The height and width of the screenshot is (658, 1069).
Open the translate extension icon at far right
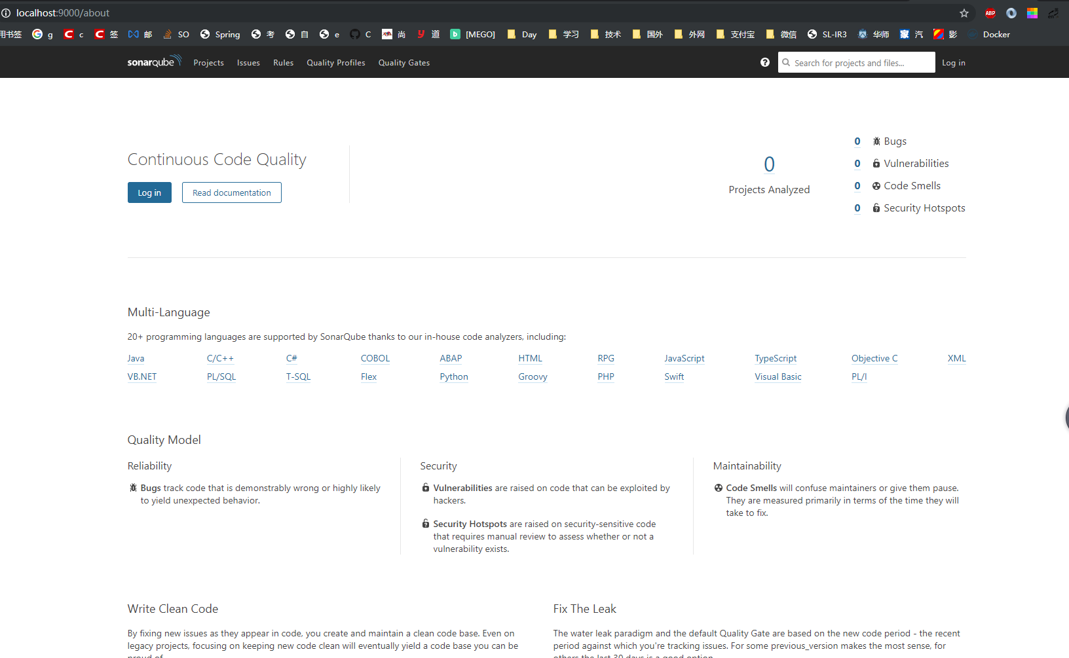tap(1053, 13)
